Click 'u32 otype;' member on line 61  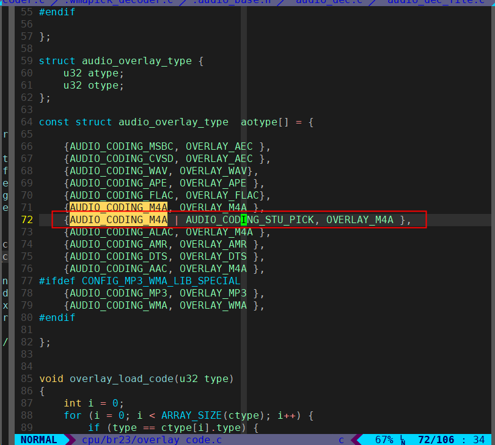(x=94, y=86)
